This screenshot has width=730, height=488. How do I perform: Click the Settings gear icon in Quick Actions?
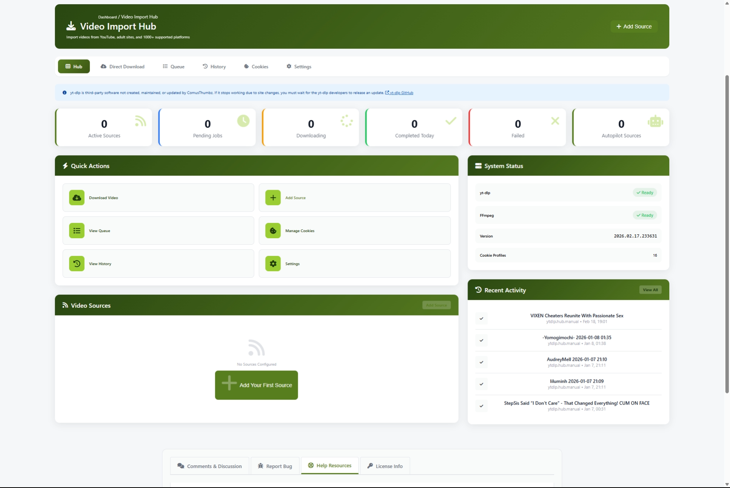(x=273, y=264)
